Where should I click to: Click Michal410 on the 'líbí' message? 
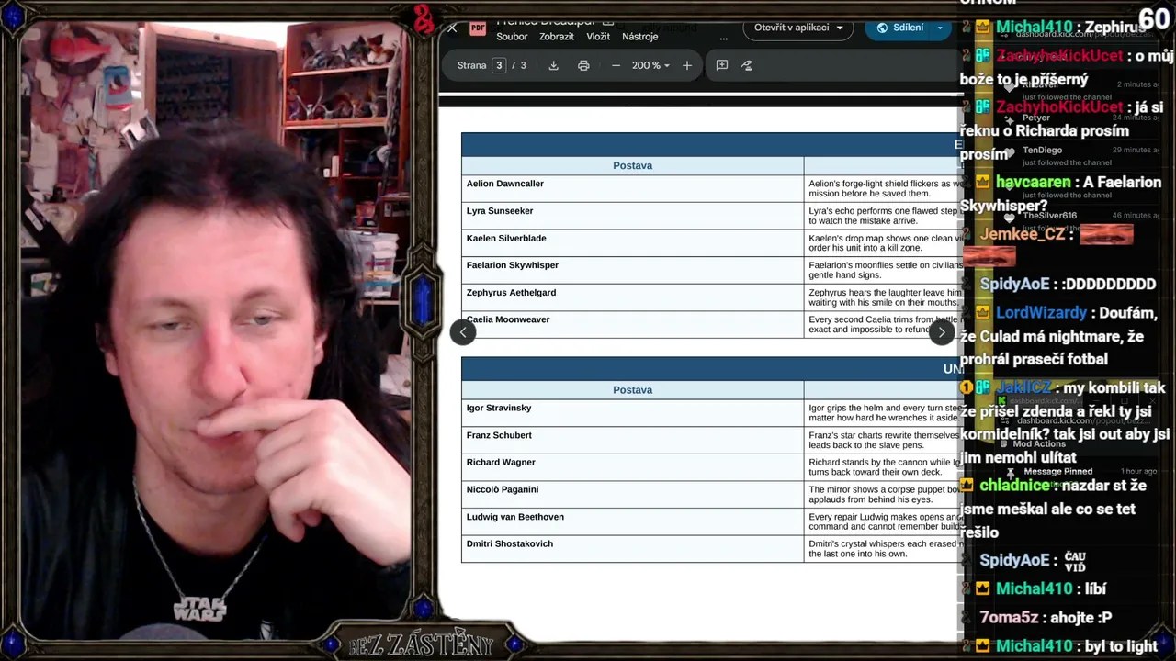pyautogui.click(x=1034, y=588)
